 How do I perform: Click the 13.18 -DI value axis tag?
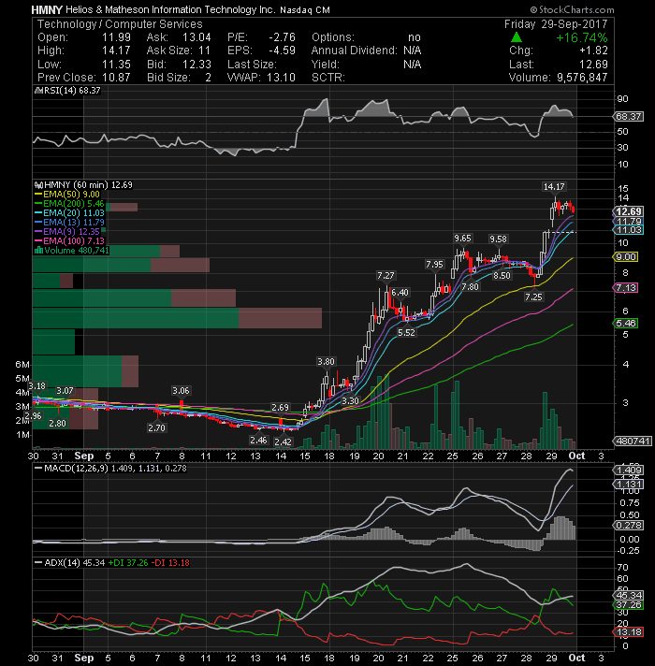(628, 632)
